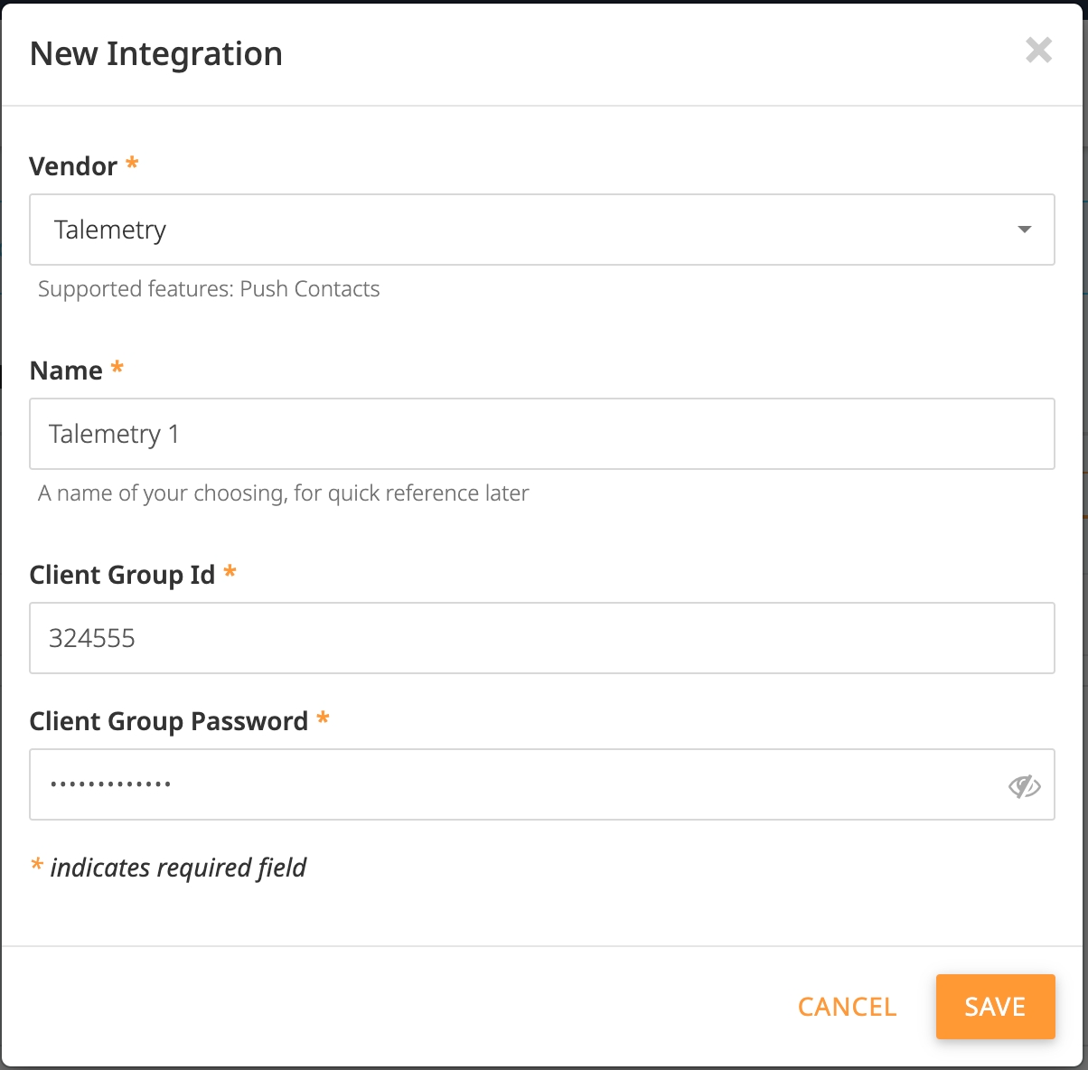This screenshot has width=1088, height=1070.
Task: Click the asterisk in 'indicates required field' note
Action: [36, 868]
